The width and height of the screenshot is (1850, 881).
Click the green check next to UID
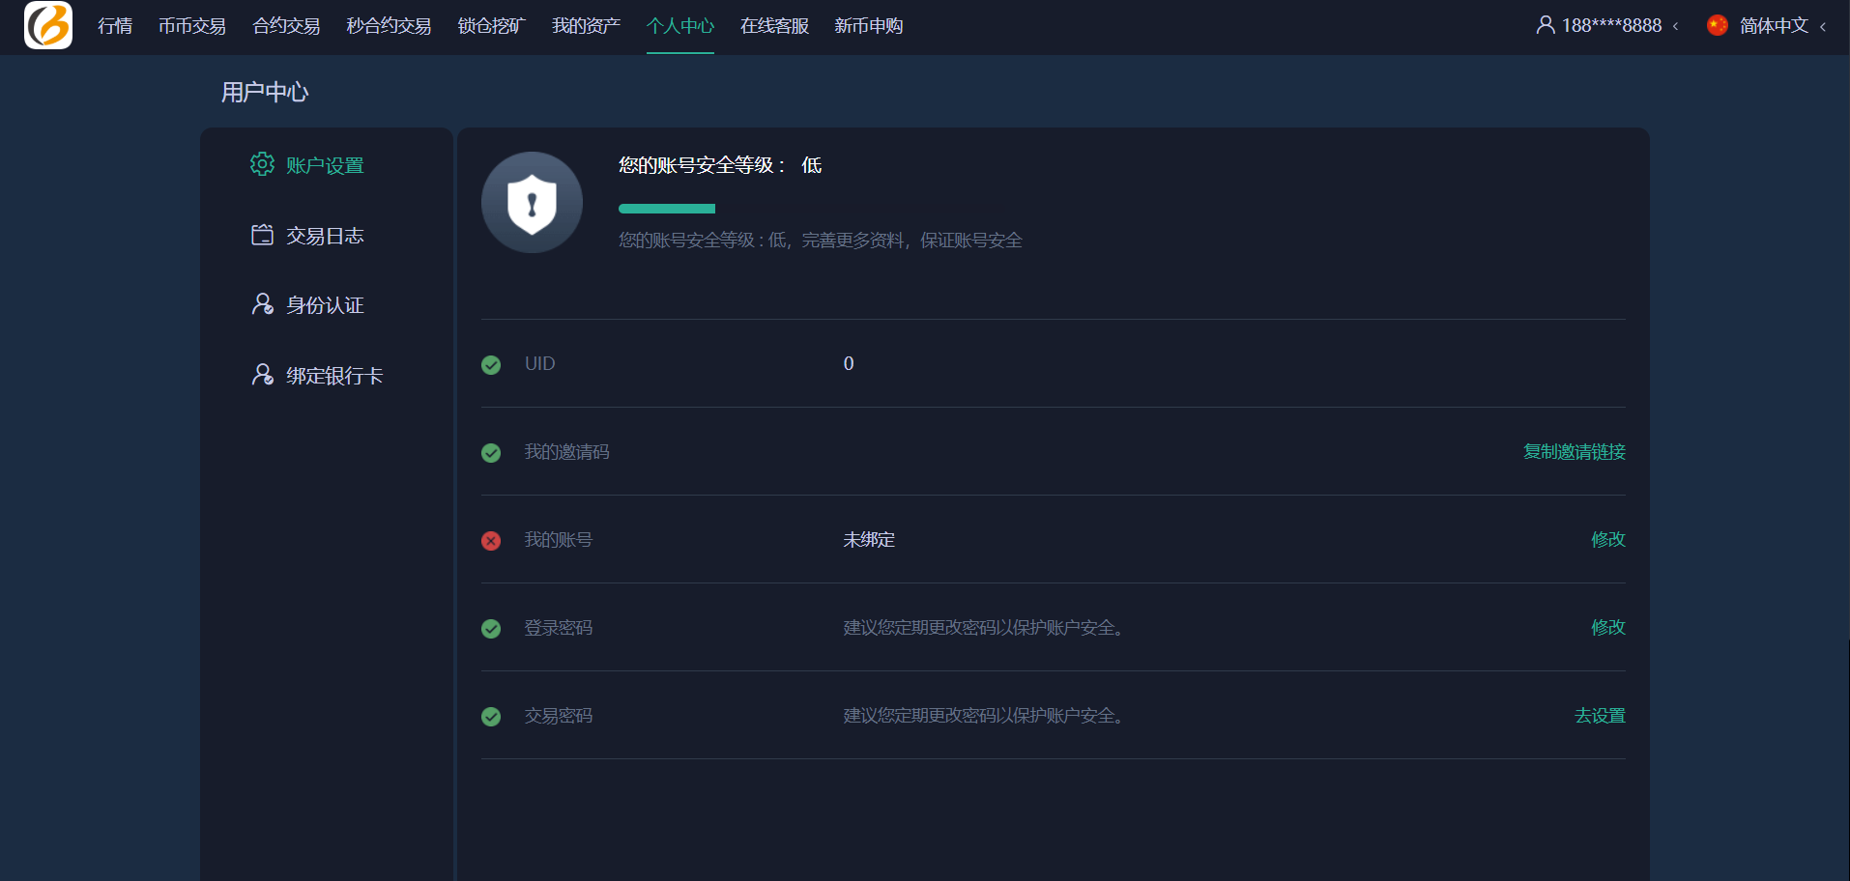[x=491, y=365]
